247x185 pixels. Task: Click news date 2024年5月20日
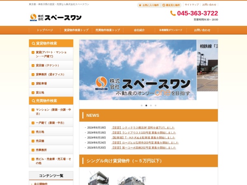97,148
